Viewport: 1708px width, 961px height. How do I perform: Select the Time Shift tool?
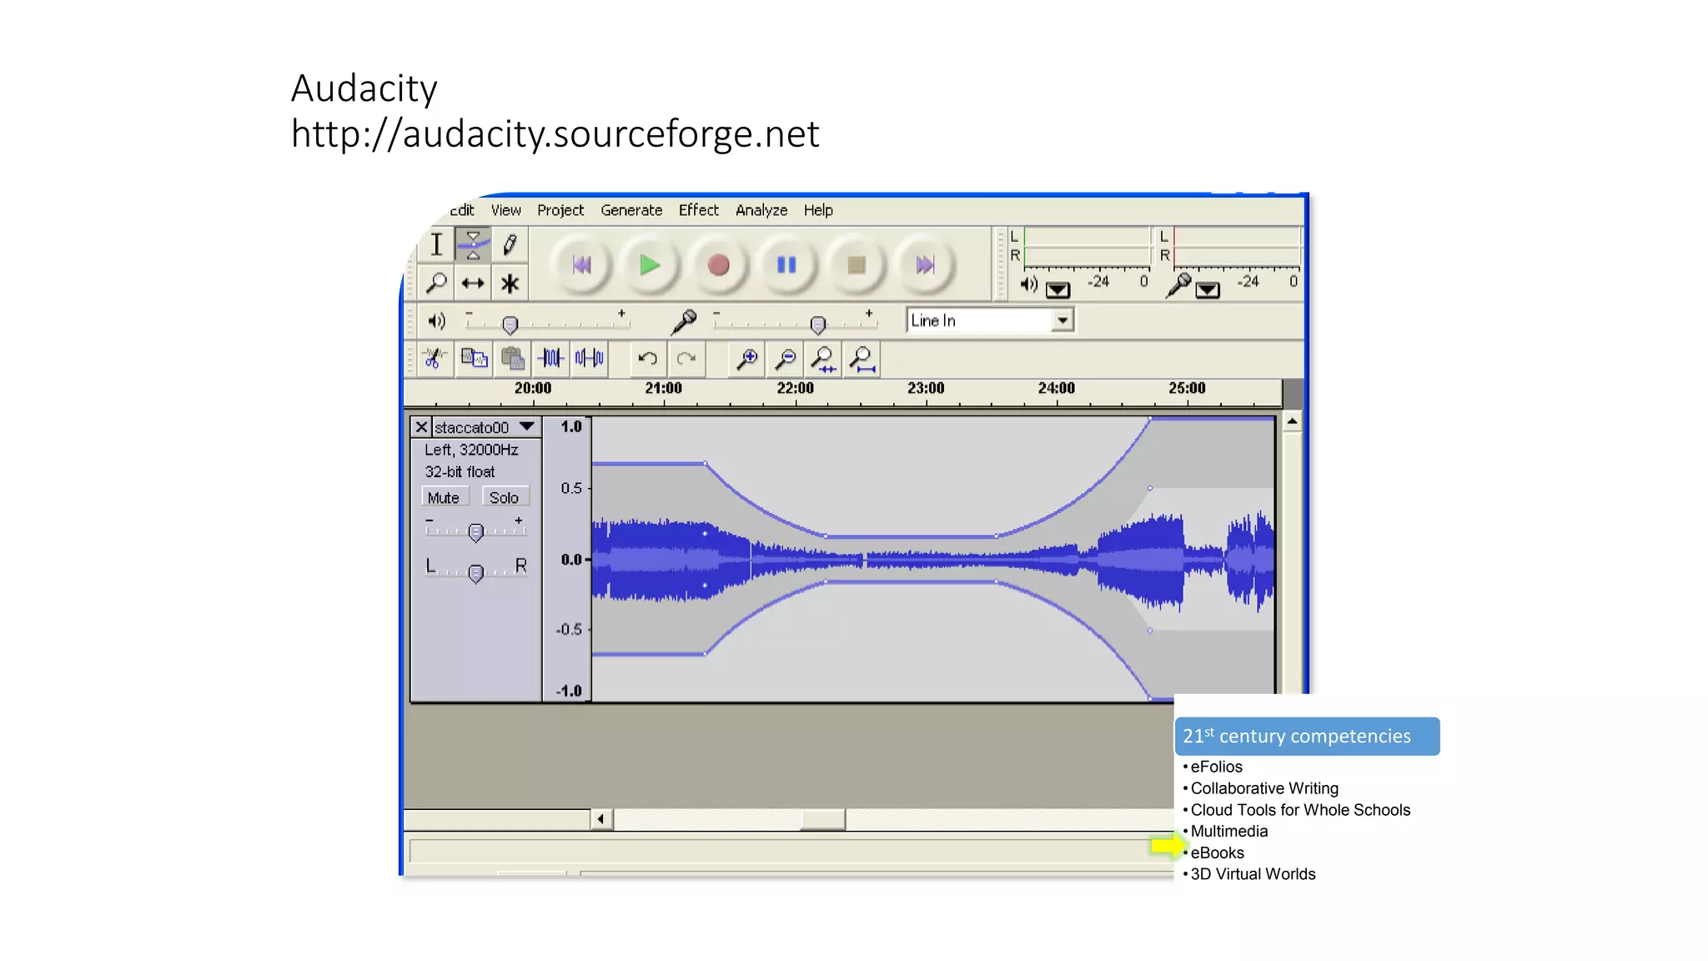point(473,284)
